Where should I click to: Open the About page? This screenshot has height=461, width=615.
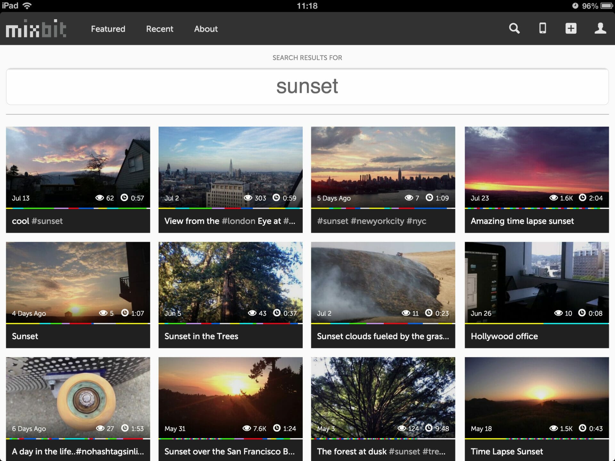(206, 29)
